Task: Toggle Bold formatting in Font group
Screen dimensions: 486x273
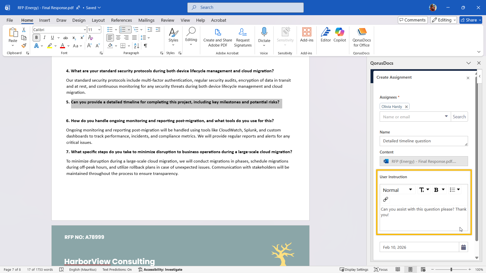Action: pyautogui.click(x=36, y=38)
